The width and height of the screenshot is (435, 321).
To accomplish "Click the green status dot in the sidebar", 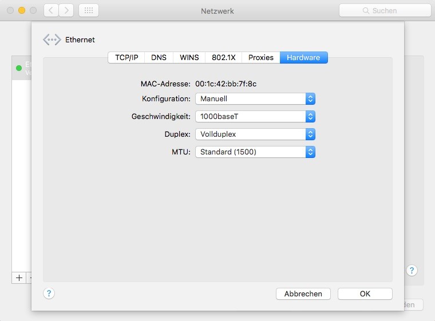I will [x=19, y=68].
